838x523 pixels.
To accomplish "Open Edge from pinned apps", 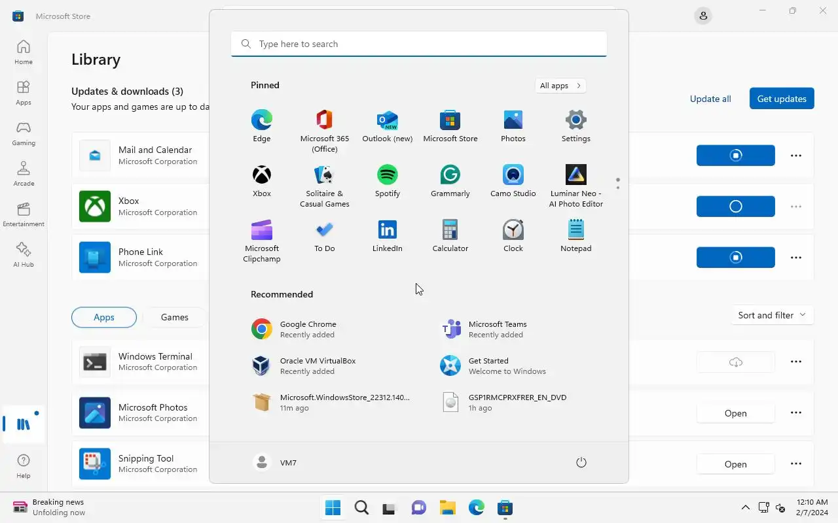I will pyautogui.click(x=262, y=126).
